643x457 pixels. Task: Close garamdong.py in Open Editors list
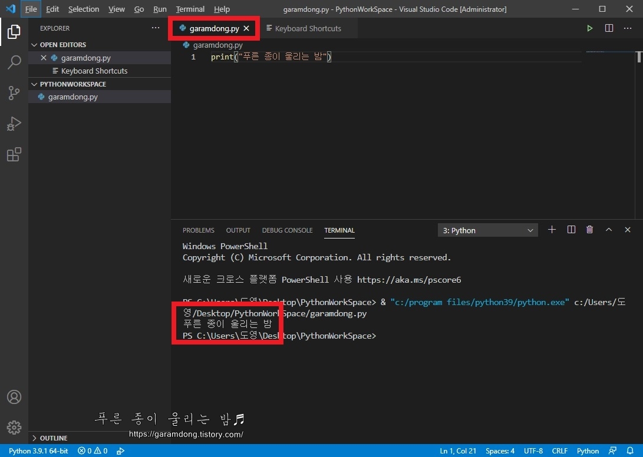pyautogui.click(x=44, y=58)
